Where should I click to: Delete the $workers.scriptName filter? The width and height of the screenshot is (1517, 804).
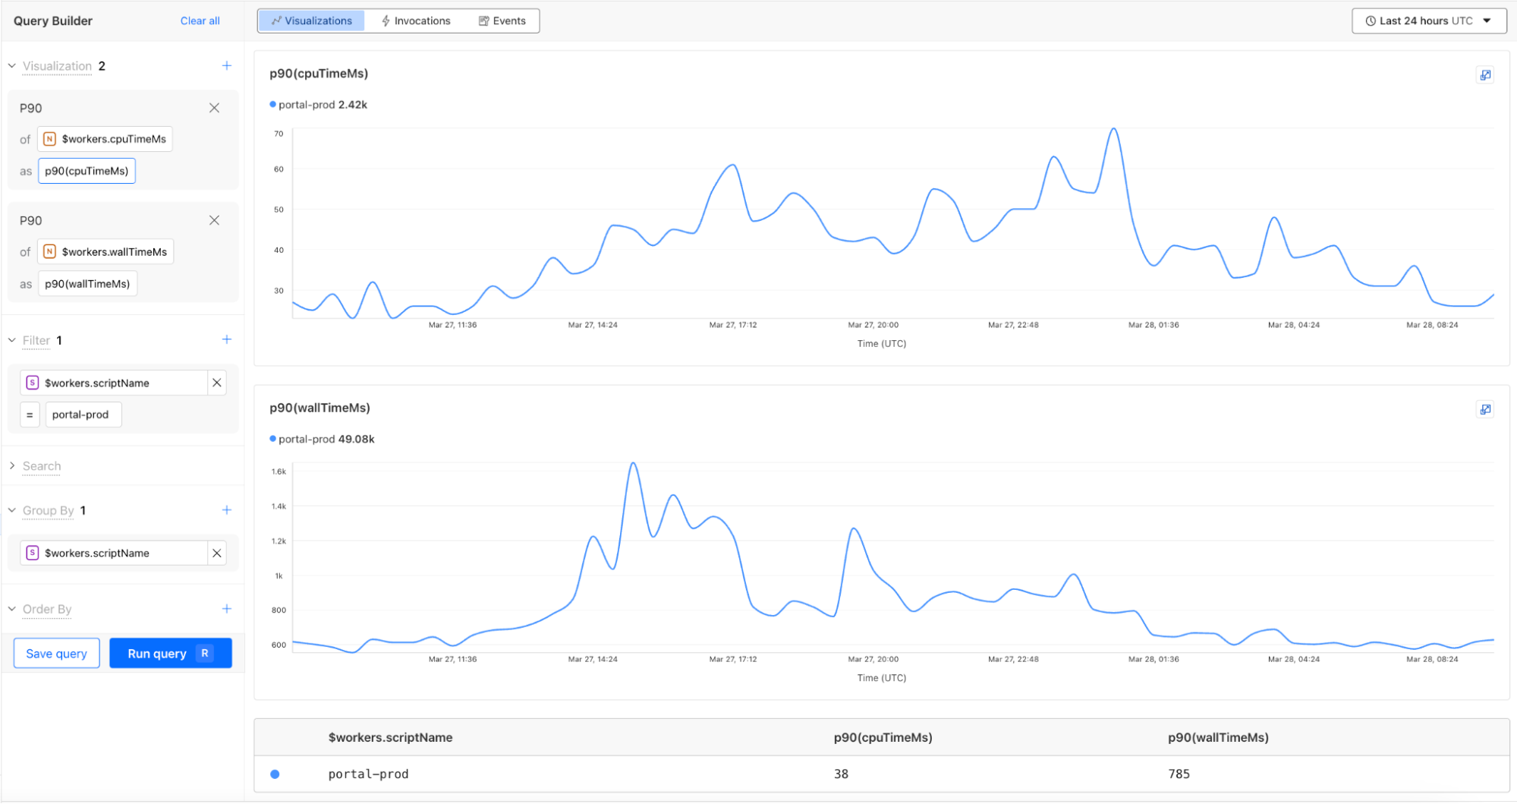(217, 383)
